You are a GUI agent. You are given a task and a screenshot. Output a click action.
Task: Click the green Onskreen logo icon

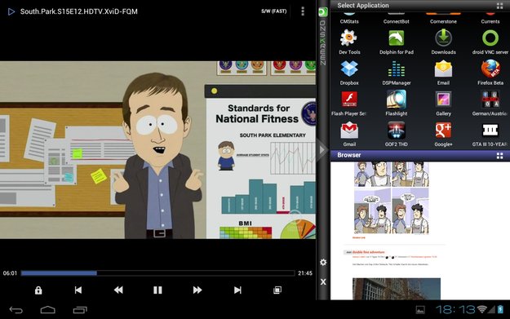pyautogui.click(x=322, y=12)
